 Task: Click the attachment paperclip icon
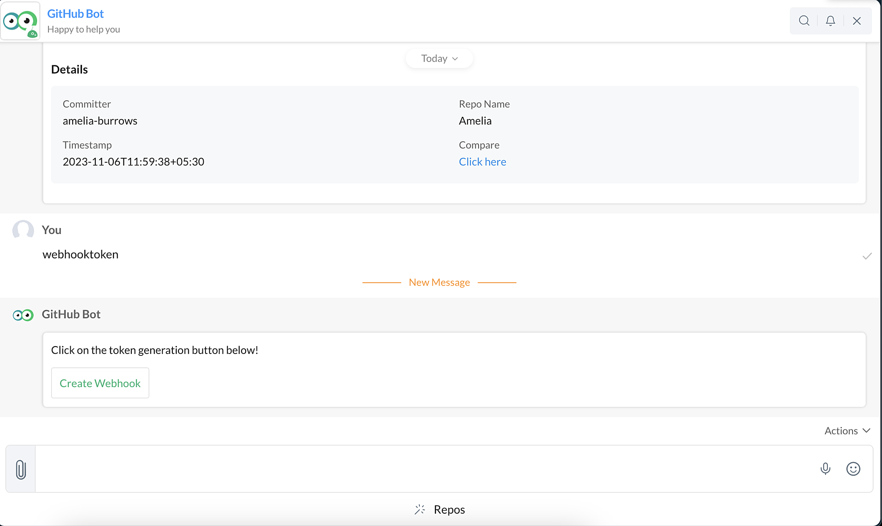[x=21, y=468]
